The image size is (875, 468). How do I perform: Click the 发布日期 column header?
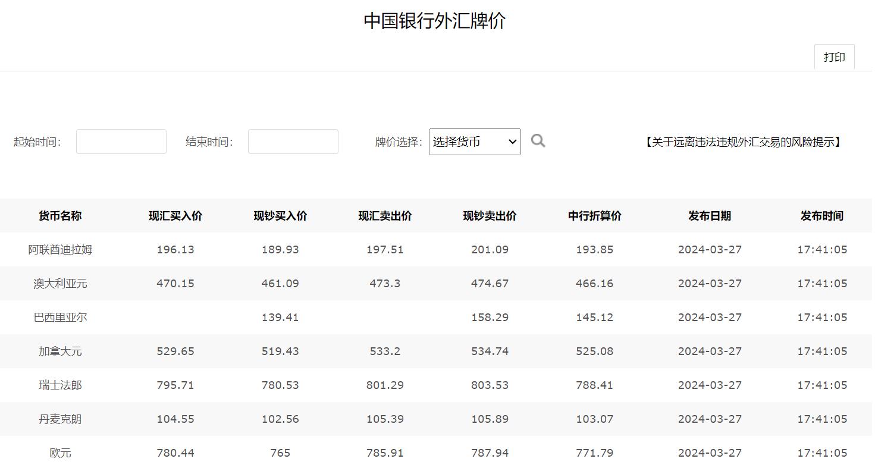710,216
